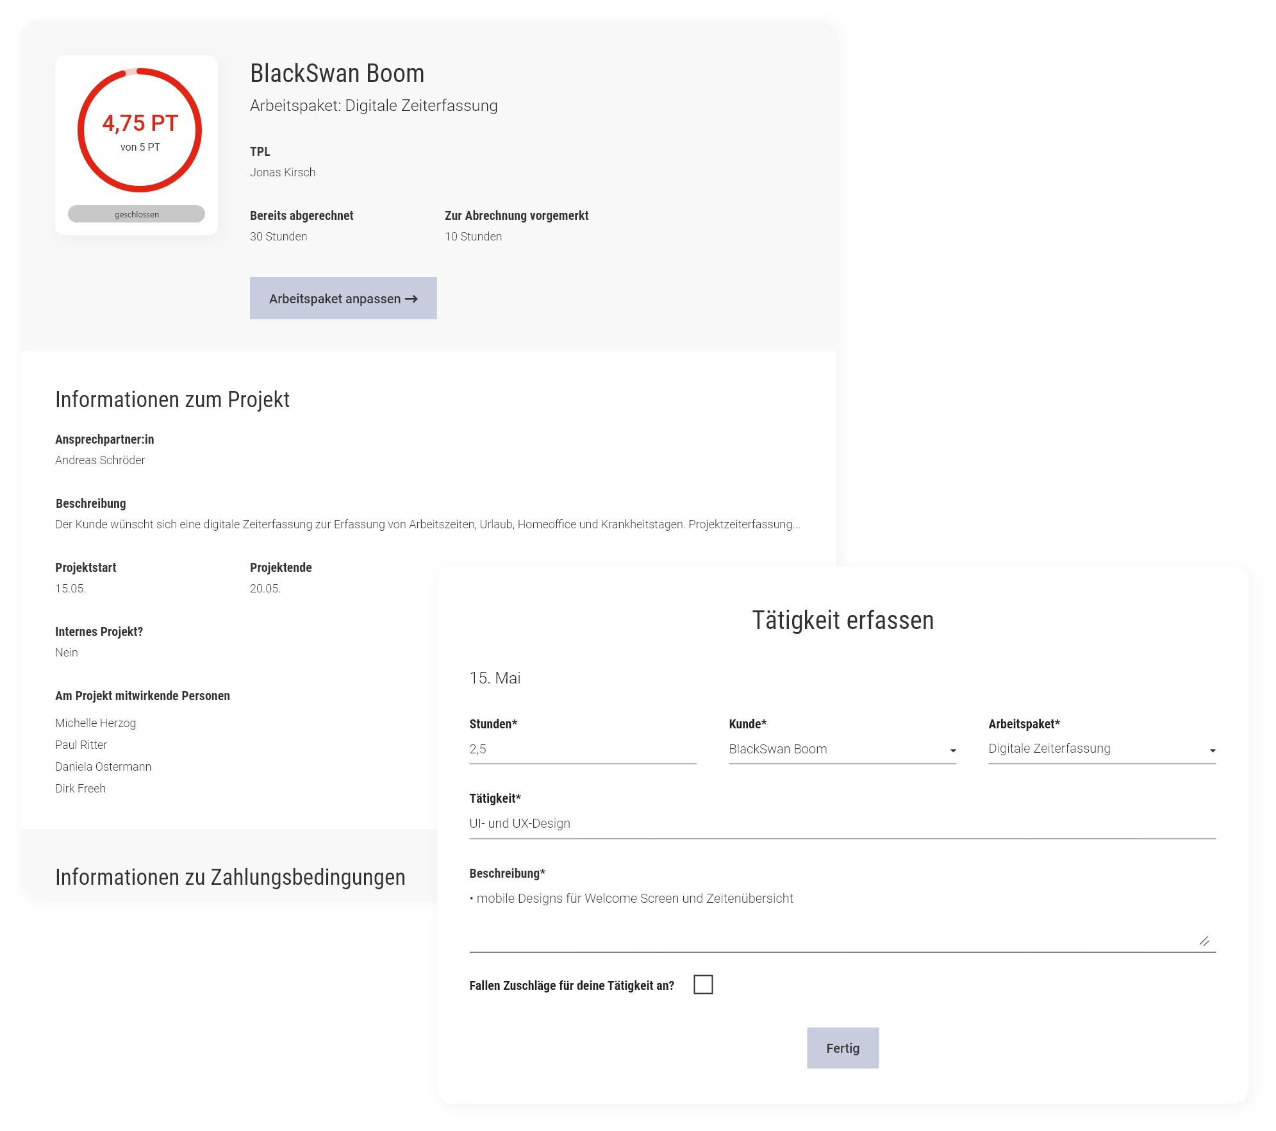Click TPL name Jonas Kirsch
The image size is (1276, 1131).
[x=283, y=172]
